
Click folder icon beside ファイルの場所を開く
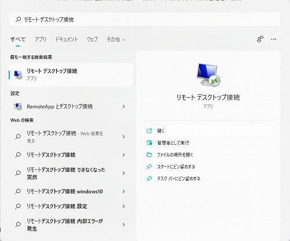coord(149,155)
